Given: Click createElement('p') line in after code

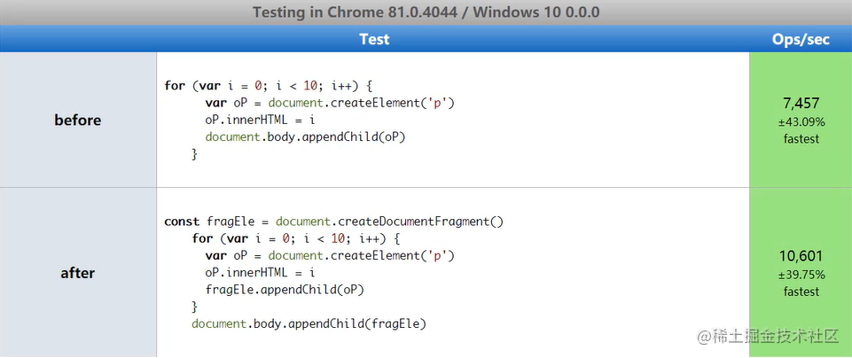Looking at the screenshot, I should 329,255.
